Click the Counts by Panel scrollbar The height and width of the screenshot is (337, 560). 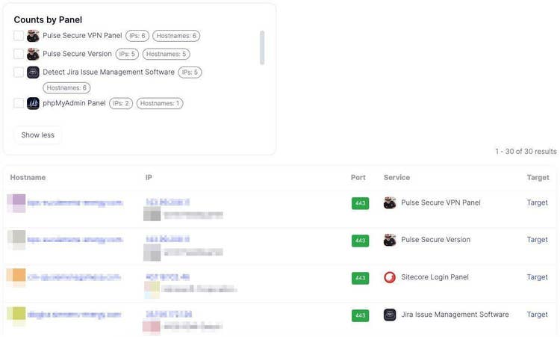point(261,48)
